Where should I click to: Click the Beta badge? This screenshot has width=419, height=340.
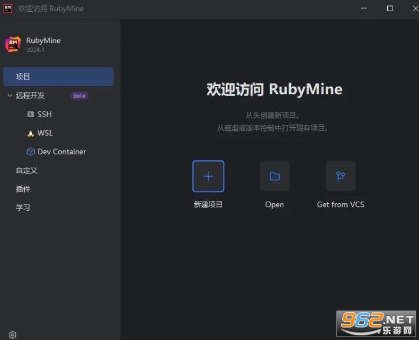point(79,95)
